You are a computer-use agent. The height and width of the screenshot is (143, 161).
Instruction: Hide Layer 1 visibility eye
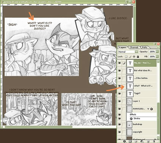(x=119, y=101)
